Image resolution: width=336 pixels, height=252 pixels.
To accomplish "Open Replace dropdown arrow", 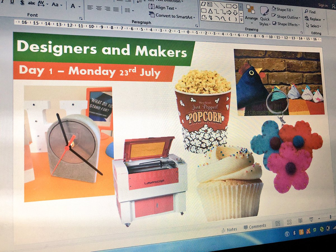I will click(324, 20).
